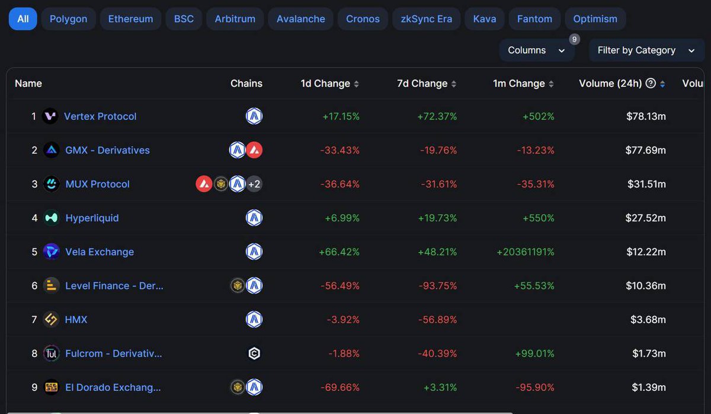This screenshot has height=414, width=711.
Task: Open the Vela Exchange link
Action: 100,251
